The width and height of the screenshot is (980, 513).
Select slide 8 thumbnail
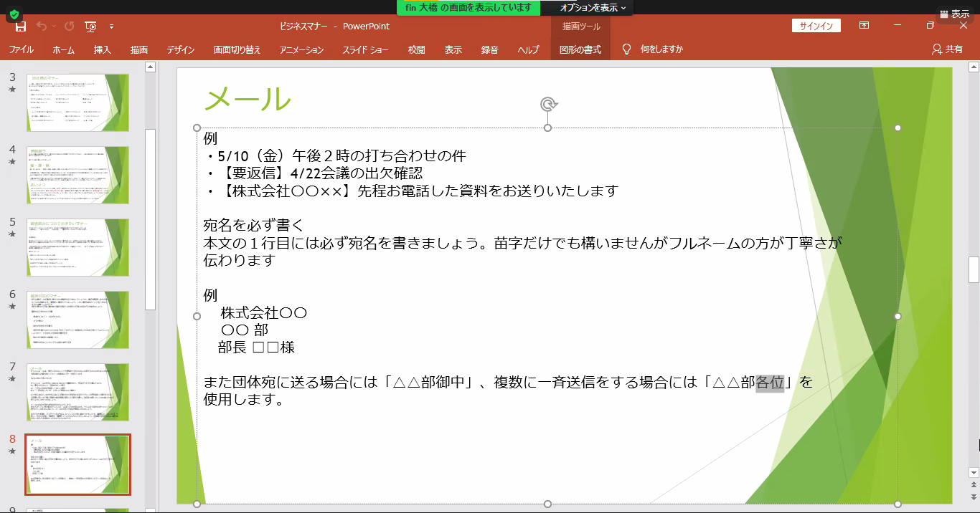78,464
